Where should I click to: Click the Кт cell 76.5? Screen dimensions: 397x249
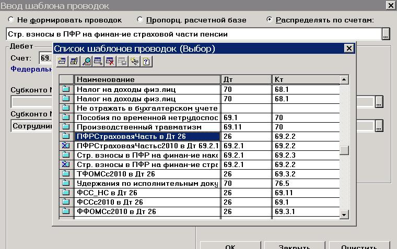(x=306, y=183)
